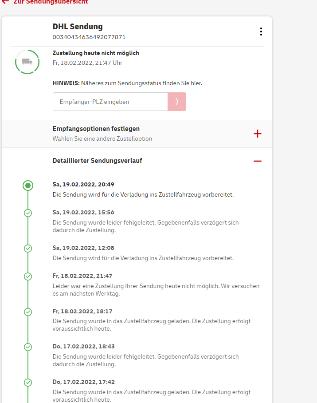Click the current status marker for 19.02.2022, 20:49

tap(28, 186)
